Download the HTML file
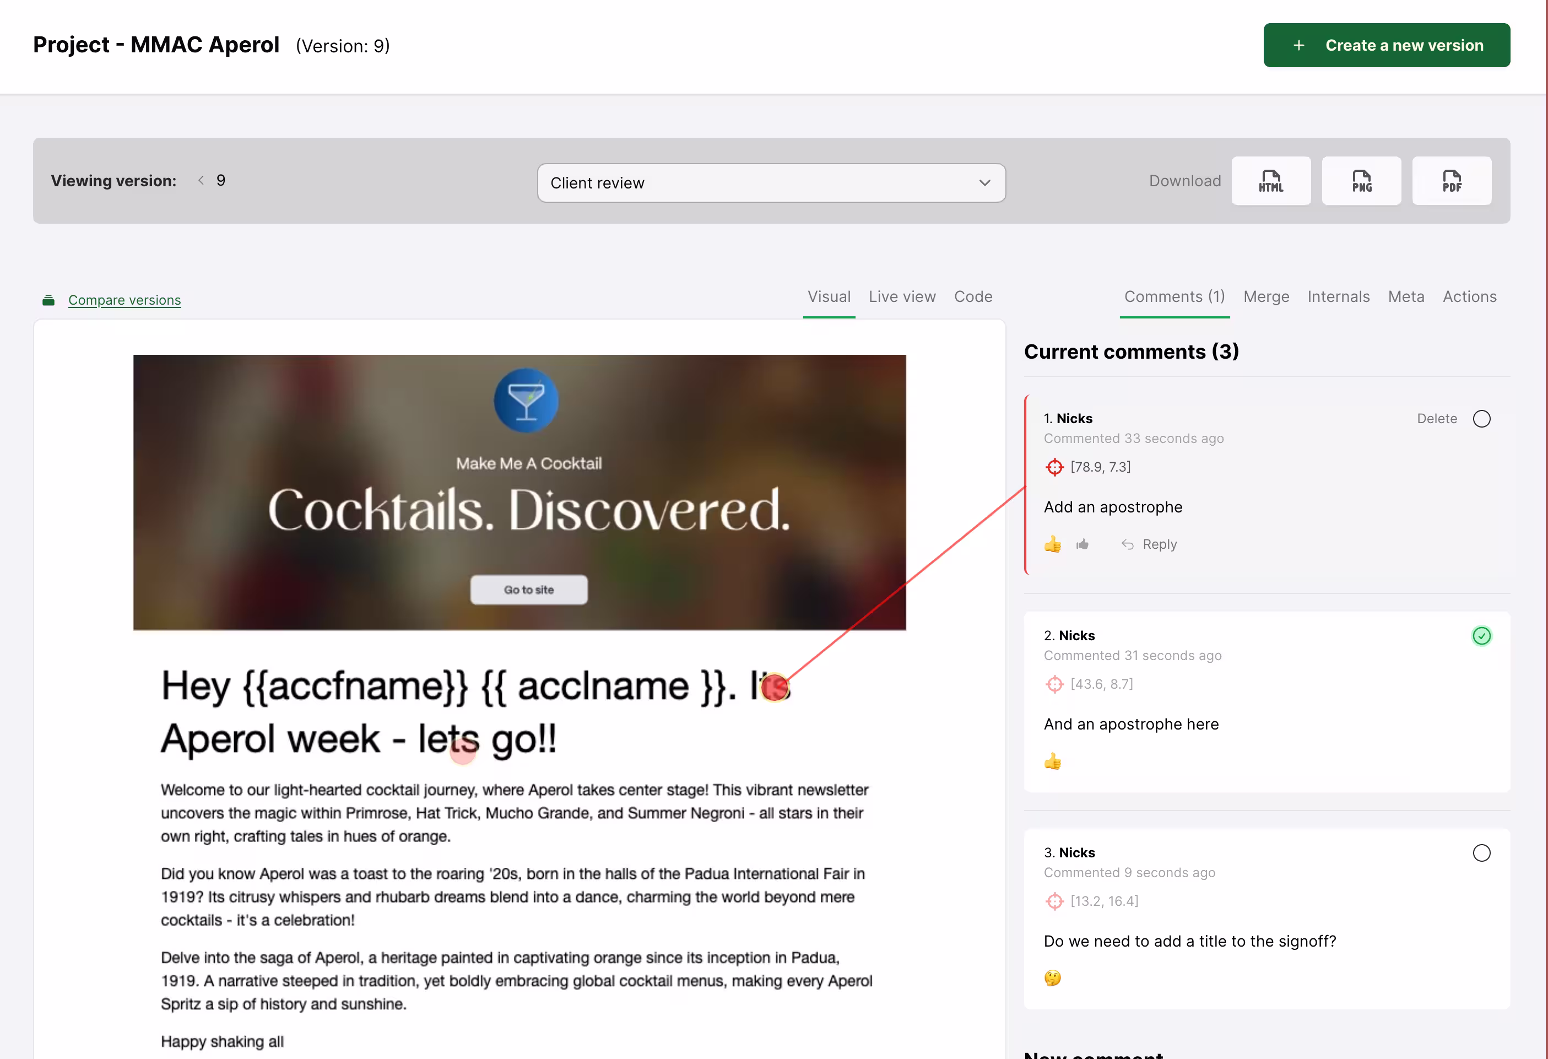1548x1059 pixels. [x=1270, y=181]
